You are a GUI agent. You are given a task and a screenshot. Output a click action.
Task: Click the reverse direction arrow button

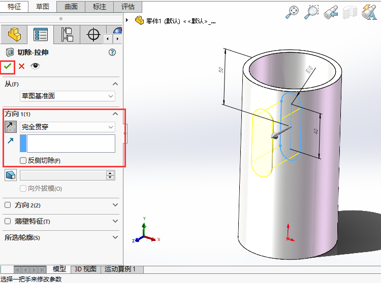click(11, 127)
